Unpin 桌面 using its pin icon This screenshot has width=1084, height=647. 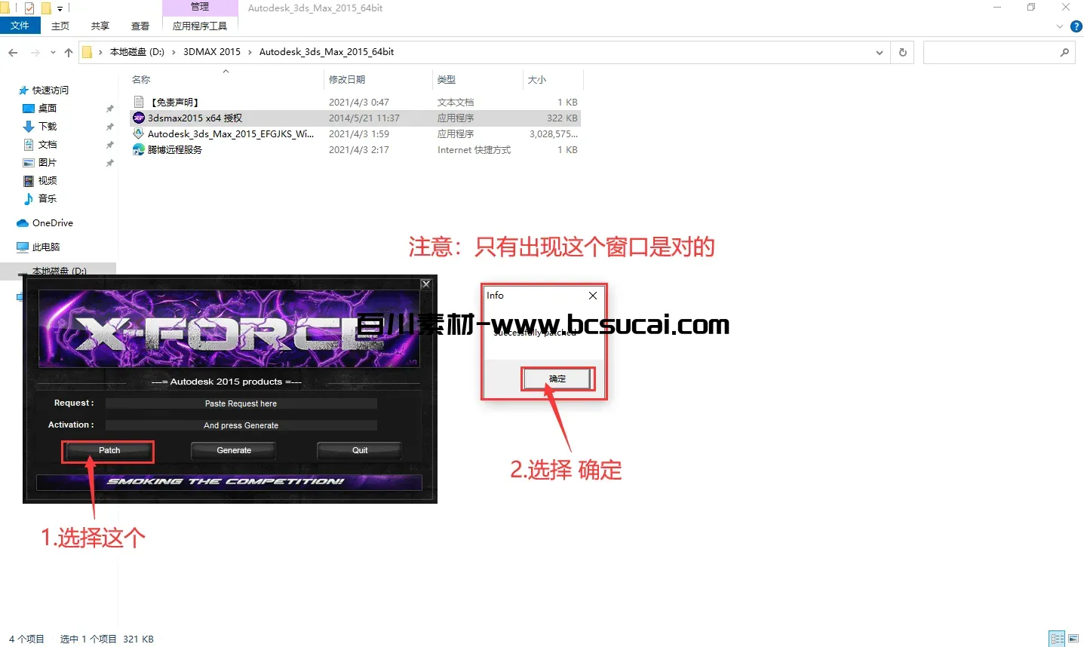[109, 109]
